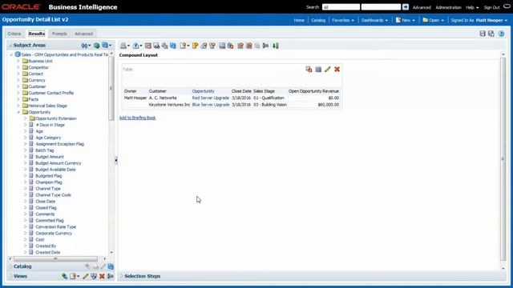Open the Red Server Upgrade opportunity link
Image resolution: width=513 pixels, height=288 pixels.
tap(211, 98)
